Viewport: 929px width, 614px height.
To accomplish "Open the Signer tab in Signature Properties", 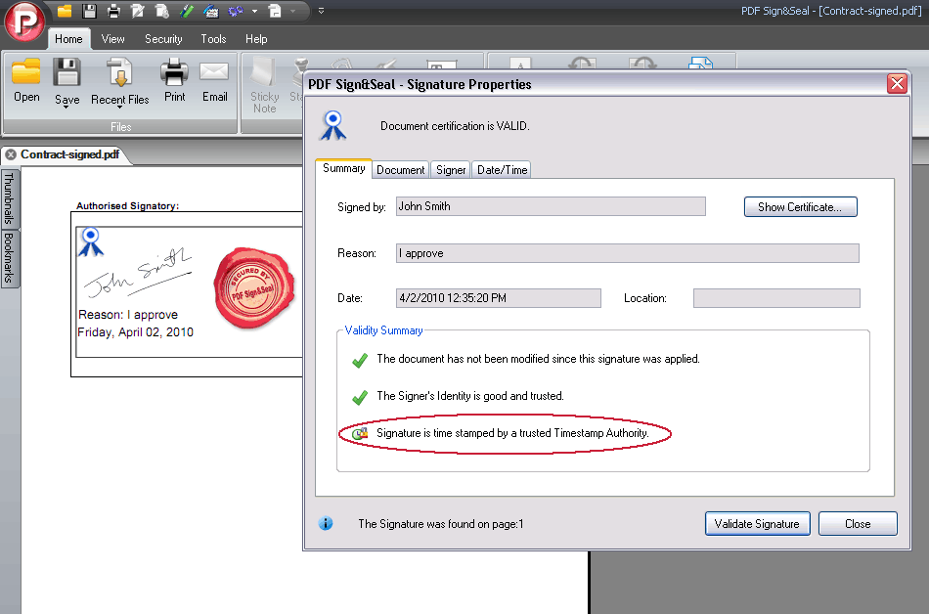I will [x=451, y=170].
